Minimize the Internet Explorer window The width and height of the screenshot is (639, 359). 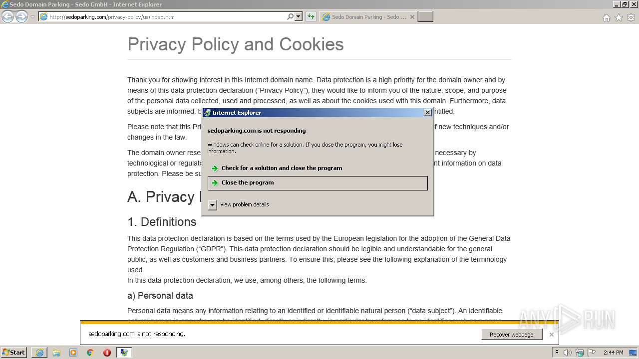click(617, 4)
